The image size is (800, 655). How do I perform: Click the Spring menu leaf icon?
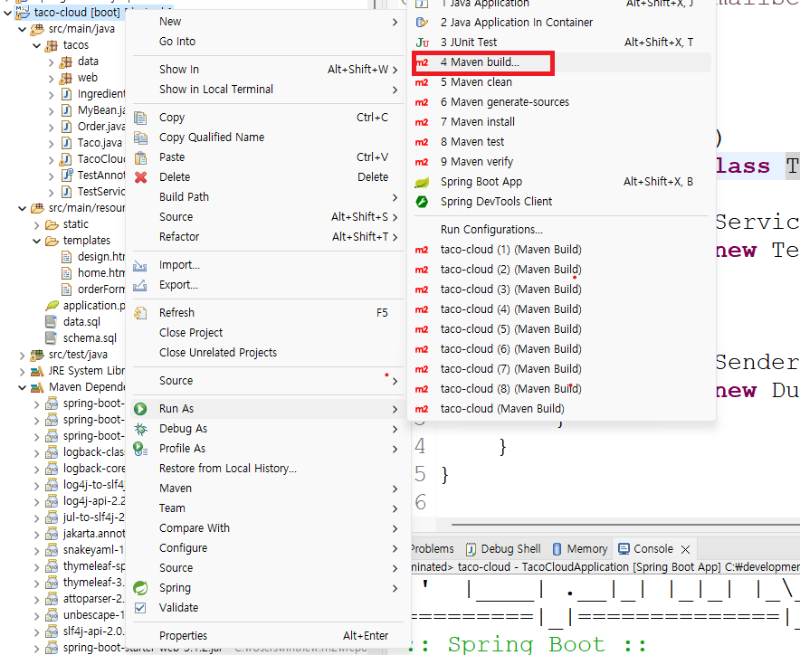tap(140, 588)
